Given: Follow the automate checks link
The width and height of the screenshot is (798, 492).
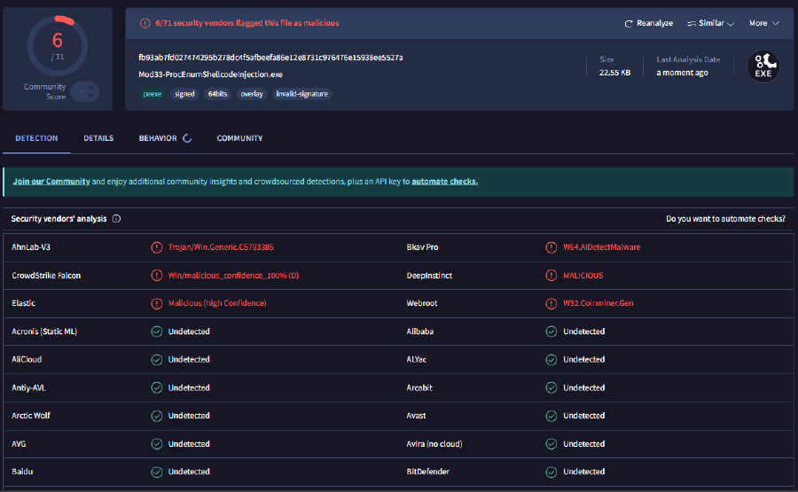Looking at the screenshot, I should pos(444,181).
